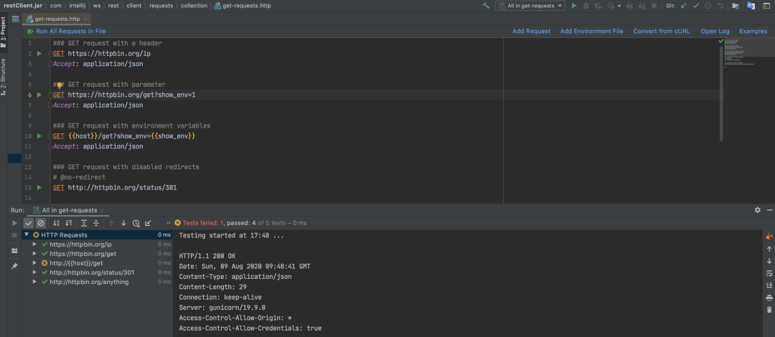Screen dimensions: 775x337
Task: Click the Git Commit green checkmark
Action: click(696, 6)
